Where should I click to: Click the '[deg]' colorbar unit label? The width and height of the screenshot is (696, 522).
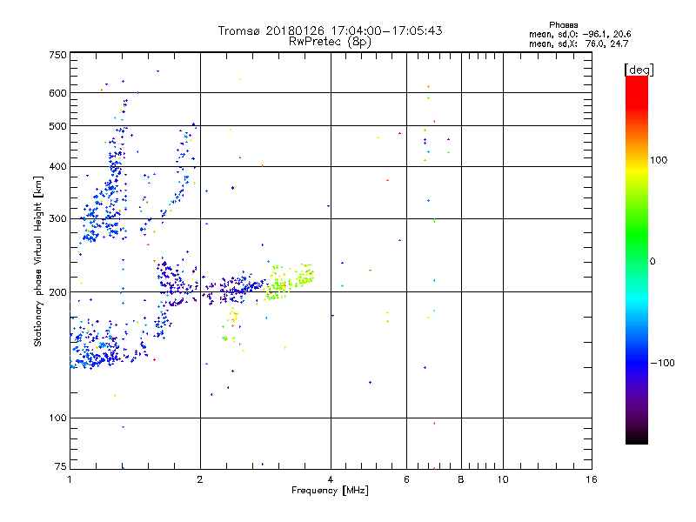(x=639, y=70)
